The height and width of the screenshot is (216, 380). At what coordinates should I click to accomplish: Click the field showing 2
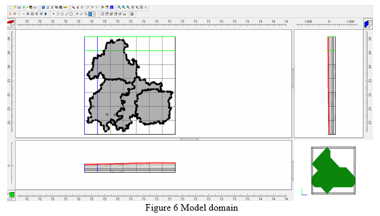(x=90, y=14)
